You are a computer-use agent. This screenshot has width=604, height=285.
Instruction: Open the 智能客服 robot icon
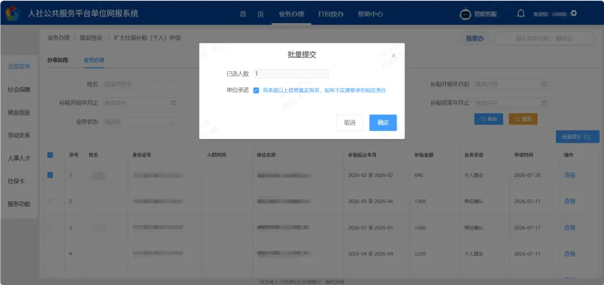click(465, 14)
